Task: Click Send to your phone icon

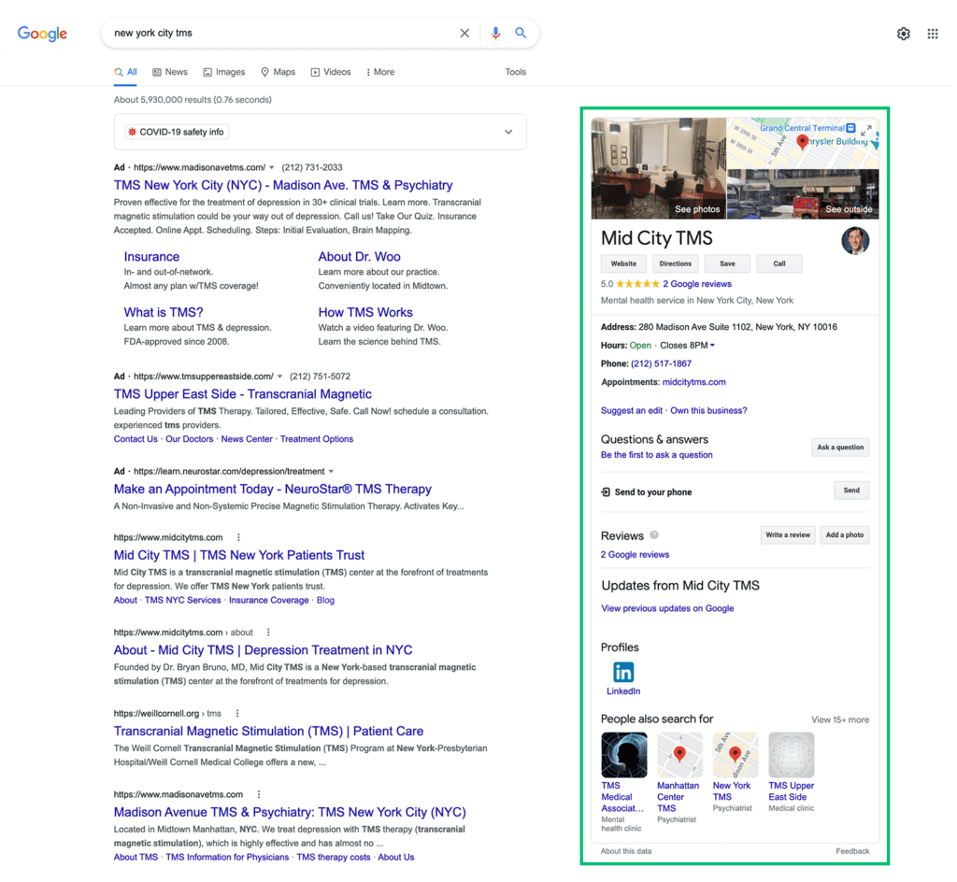Action: [x=606, y=491]
